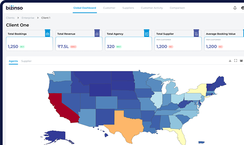Image resolution: width=244 pixels, height=145 pixels.
Task: Select yellow New York on the map
Action: [200, 90]
